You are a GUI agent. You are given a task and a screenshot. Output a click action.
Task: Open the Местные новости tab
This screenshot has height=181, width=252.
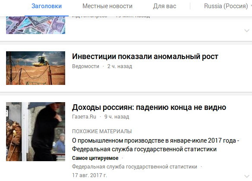coord(107,6)
